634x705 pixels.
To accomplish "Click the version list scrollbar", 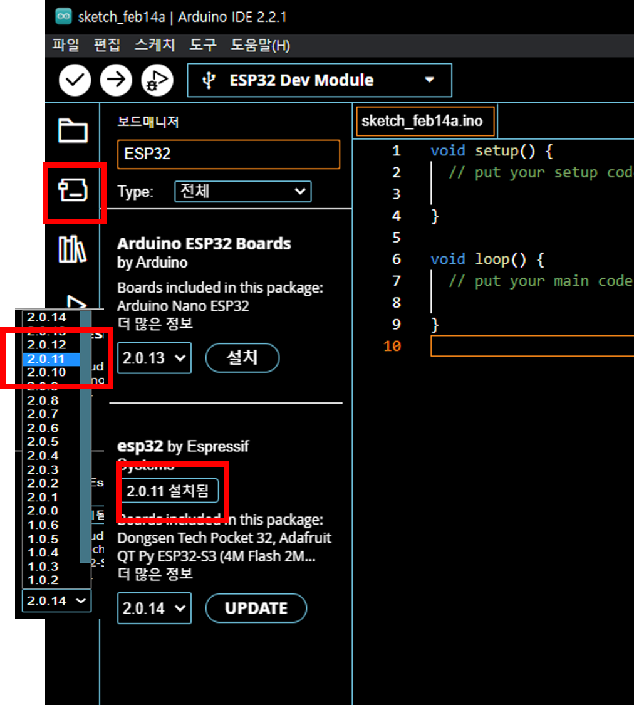I will click(x=85, y=436).
